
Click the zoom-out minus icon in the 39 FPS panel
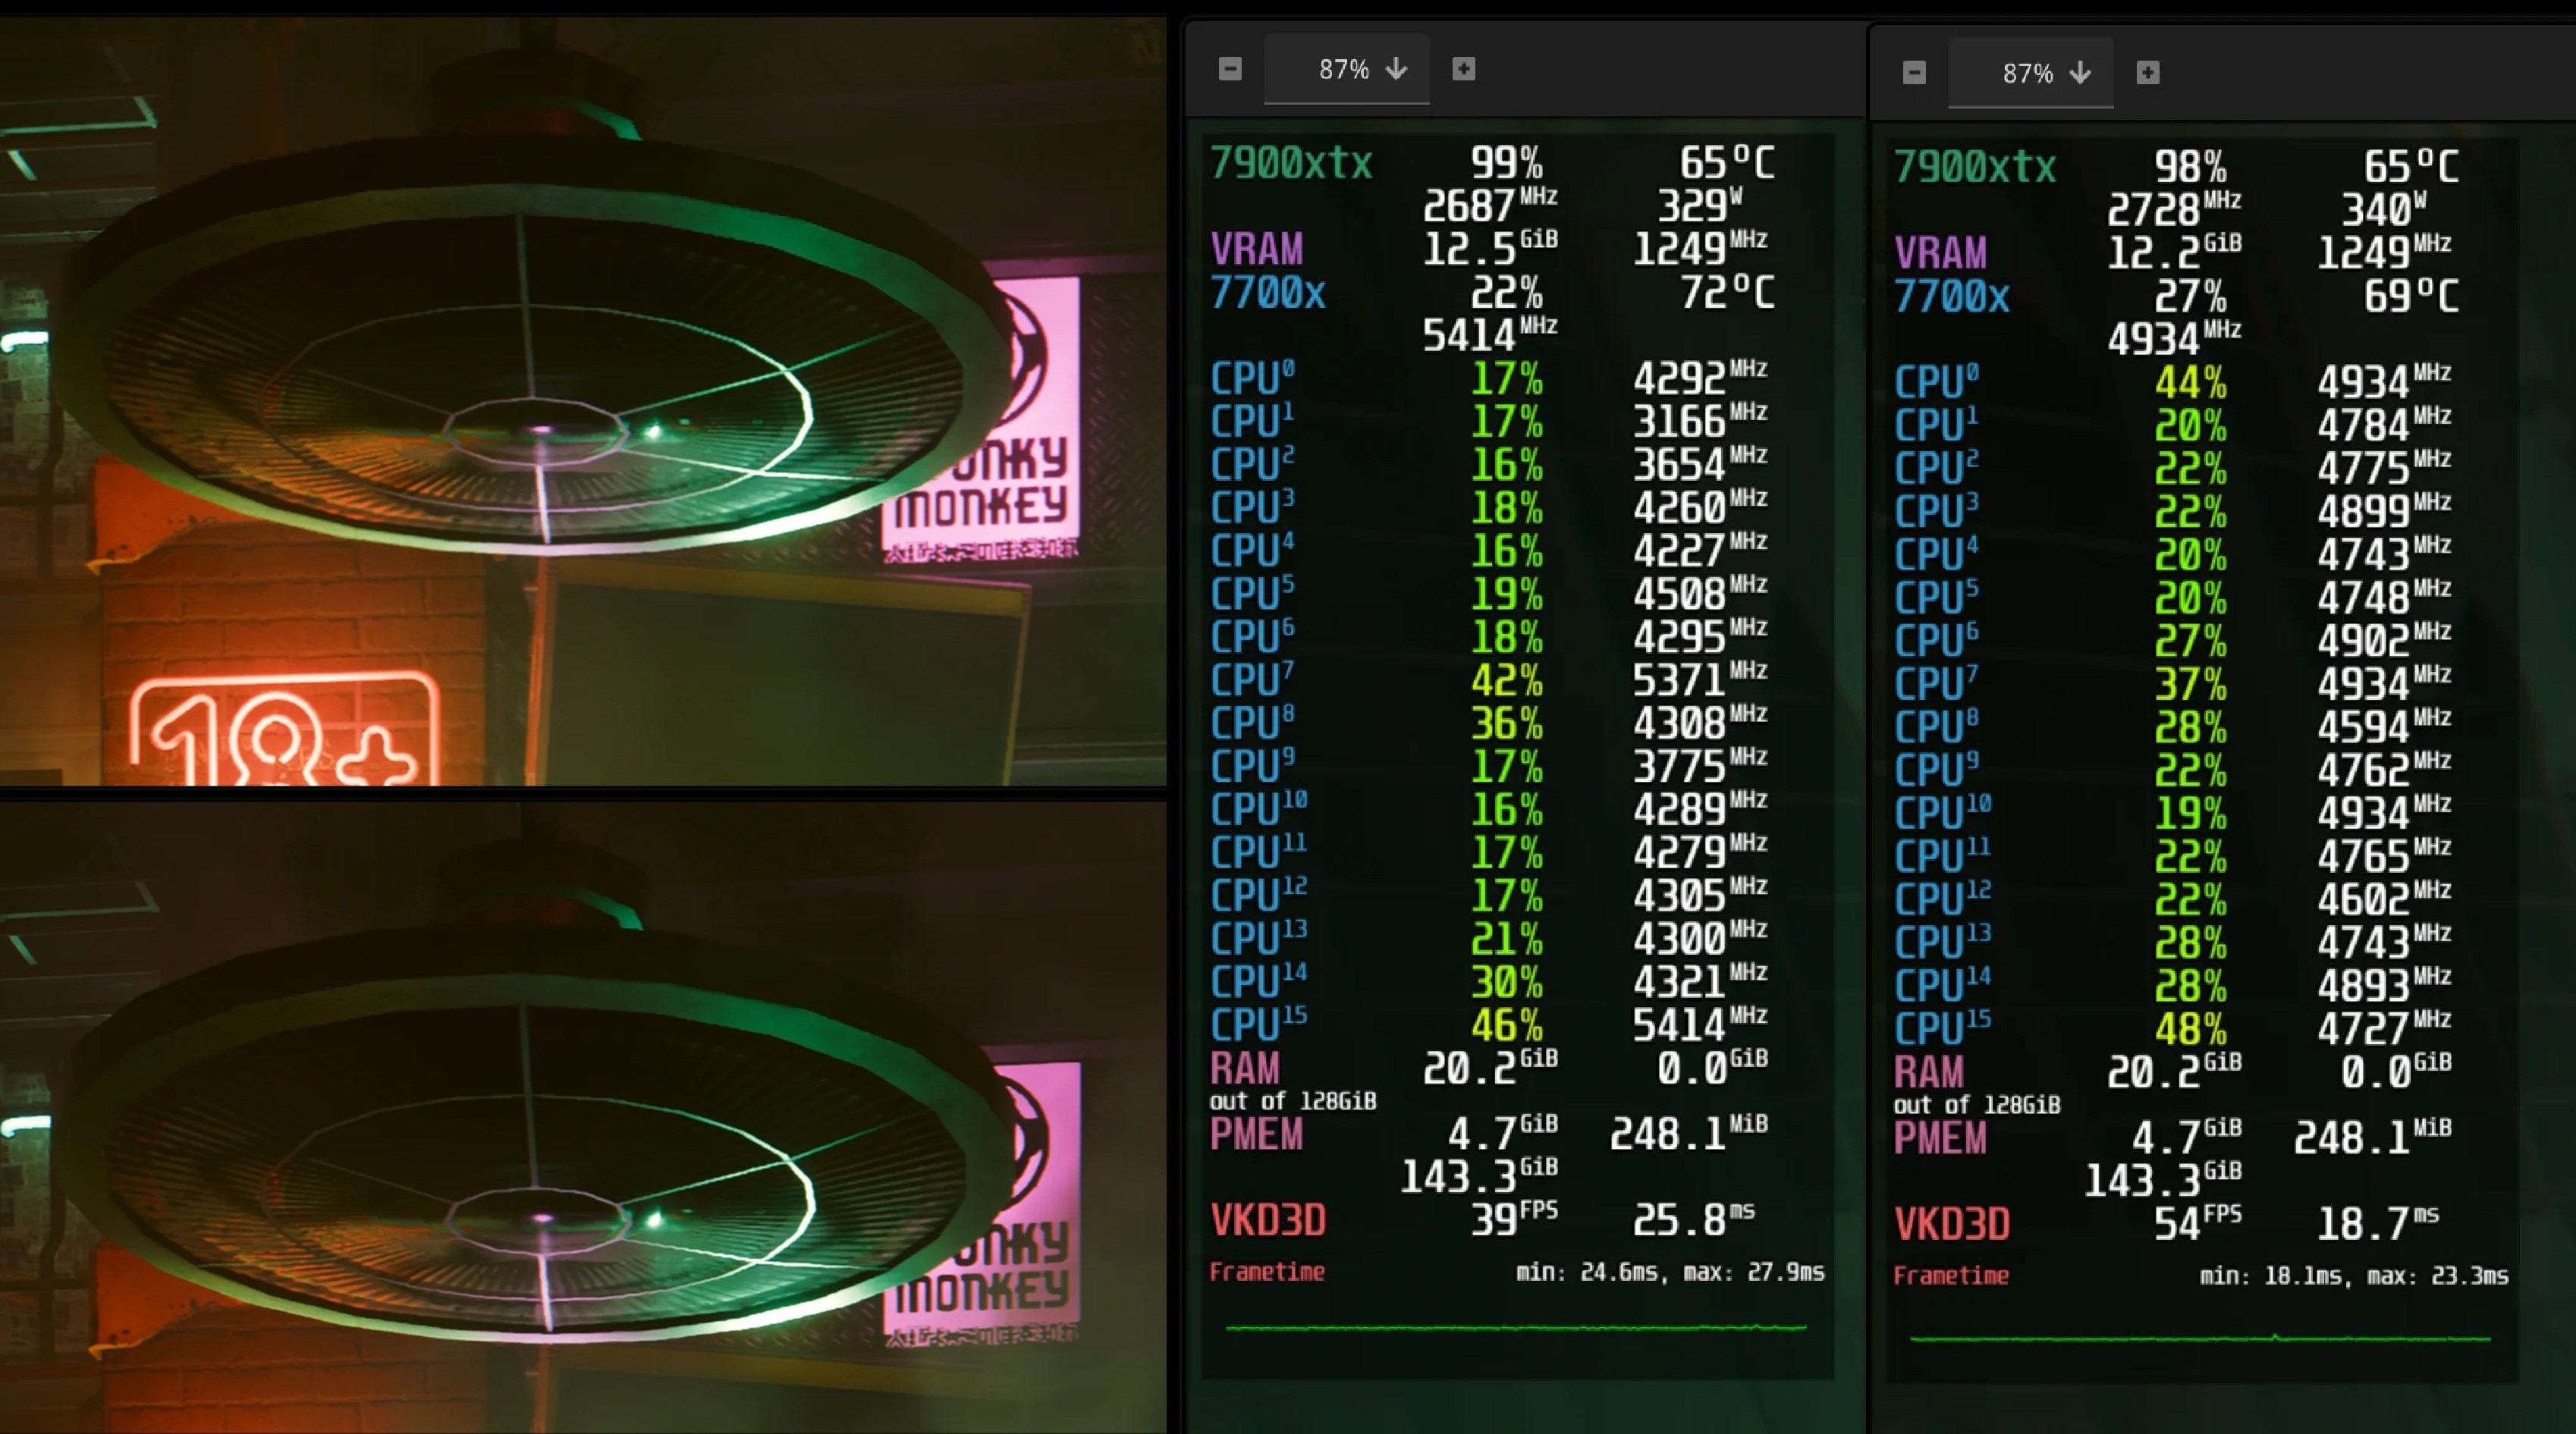pos(1230,69)
